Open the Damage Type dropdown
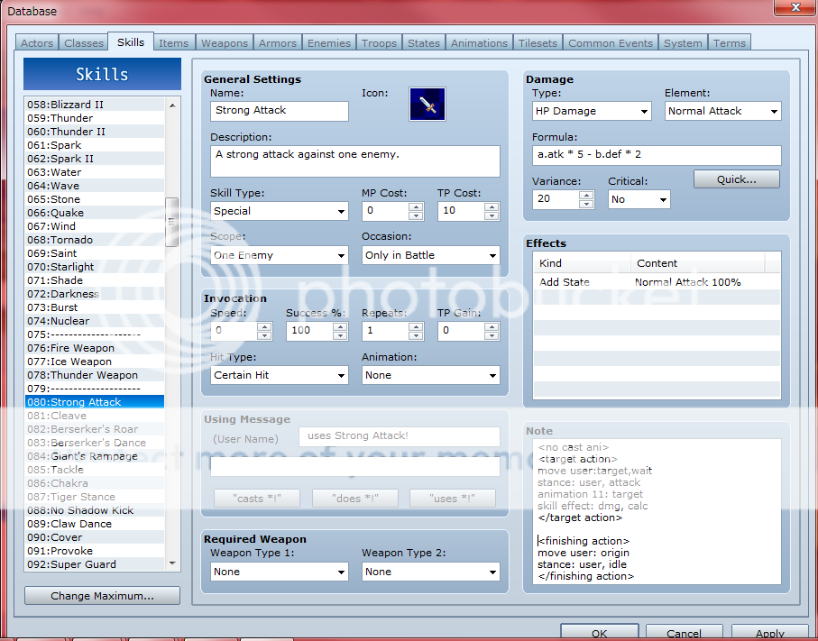This screenshot has height=641, width=818. coord(592,111)
